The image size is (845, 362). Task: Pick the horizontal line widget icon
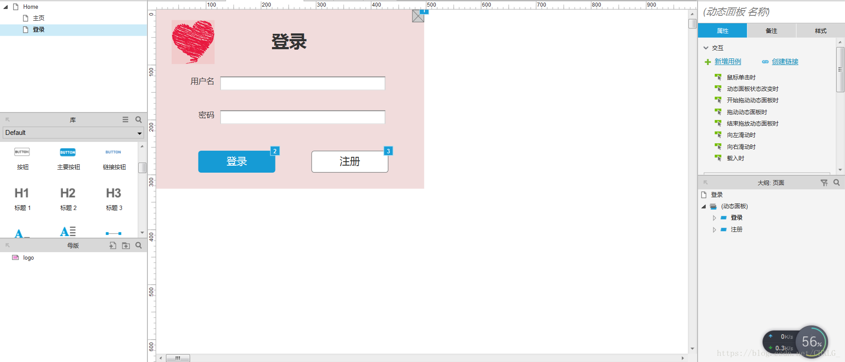(114, 233)
